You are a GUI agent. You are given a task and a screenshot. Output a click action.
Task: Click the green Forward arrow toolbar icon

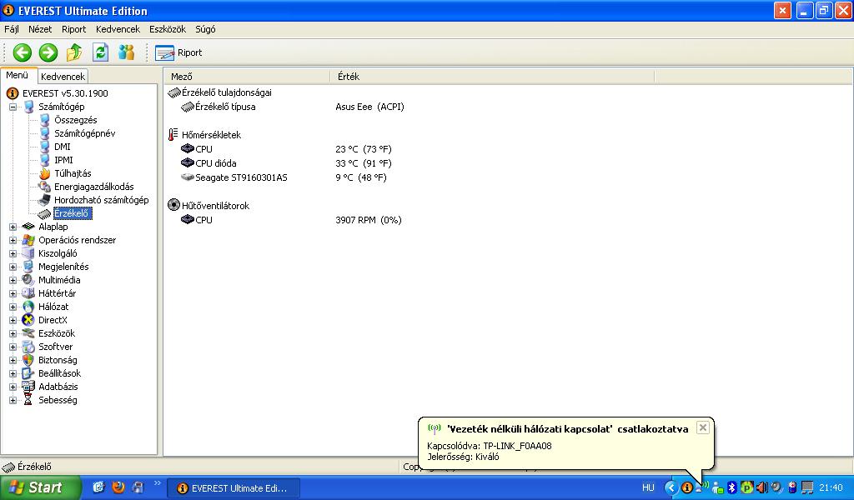48,52
